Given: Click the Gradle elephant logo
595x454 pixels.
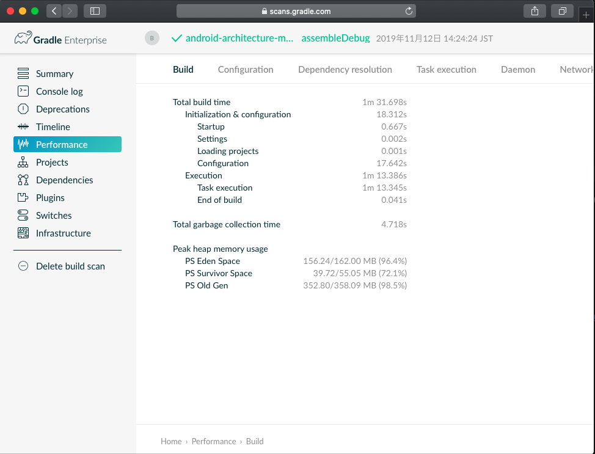Looking at the screenshot, I should point(23,38).
